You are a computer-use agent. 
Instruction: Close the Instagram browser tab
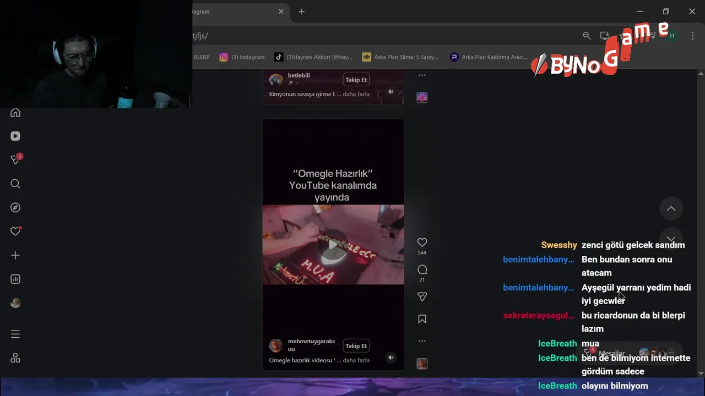coord(281,12)
